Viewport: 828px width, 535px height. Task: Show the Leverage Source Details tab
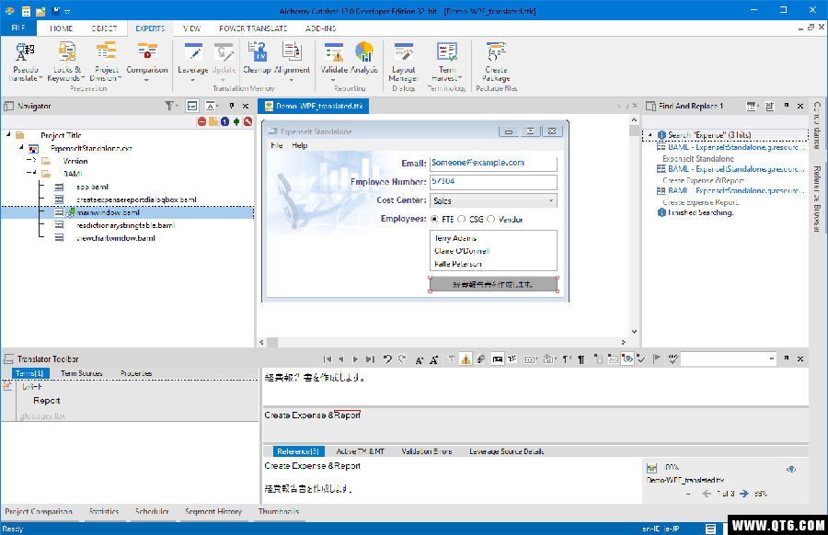coord(506,451)
